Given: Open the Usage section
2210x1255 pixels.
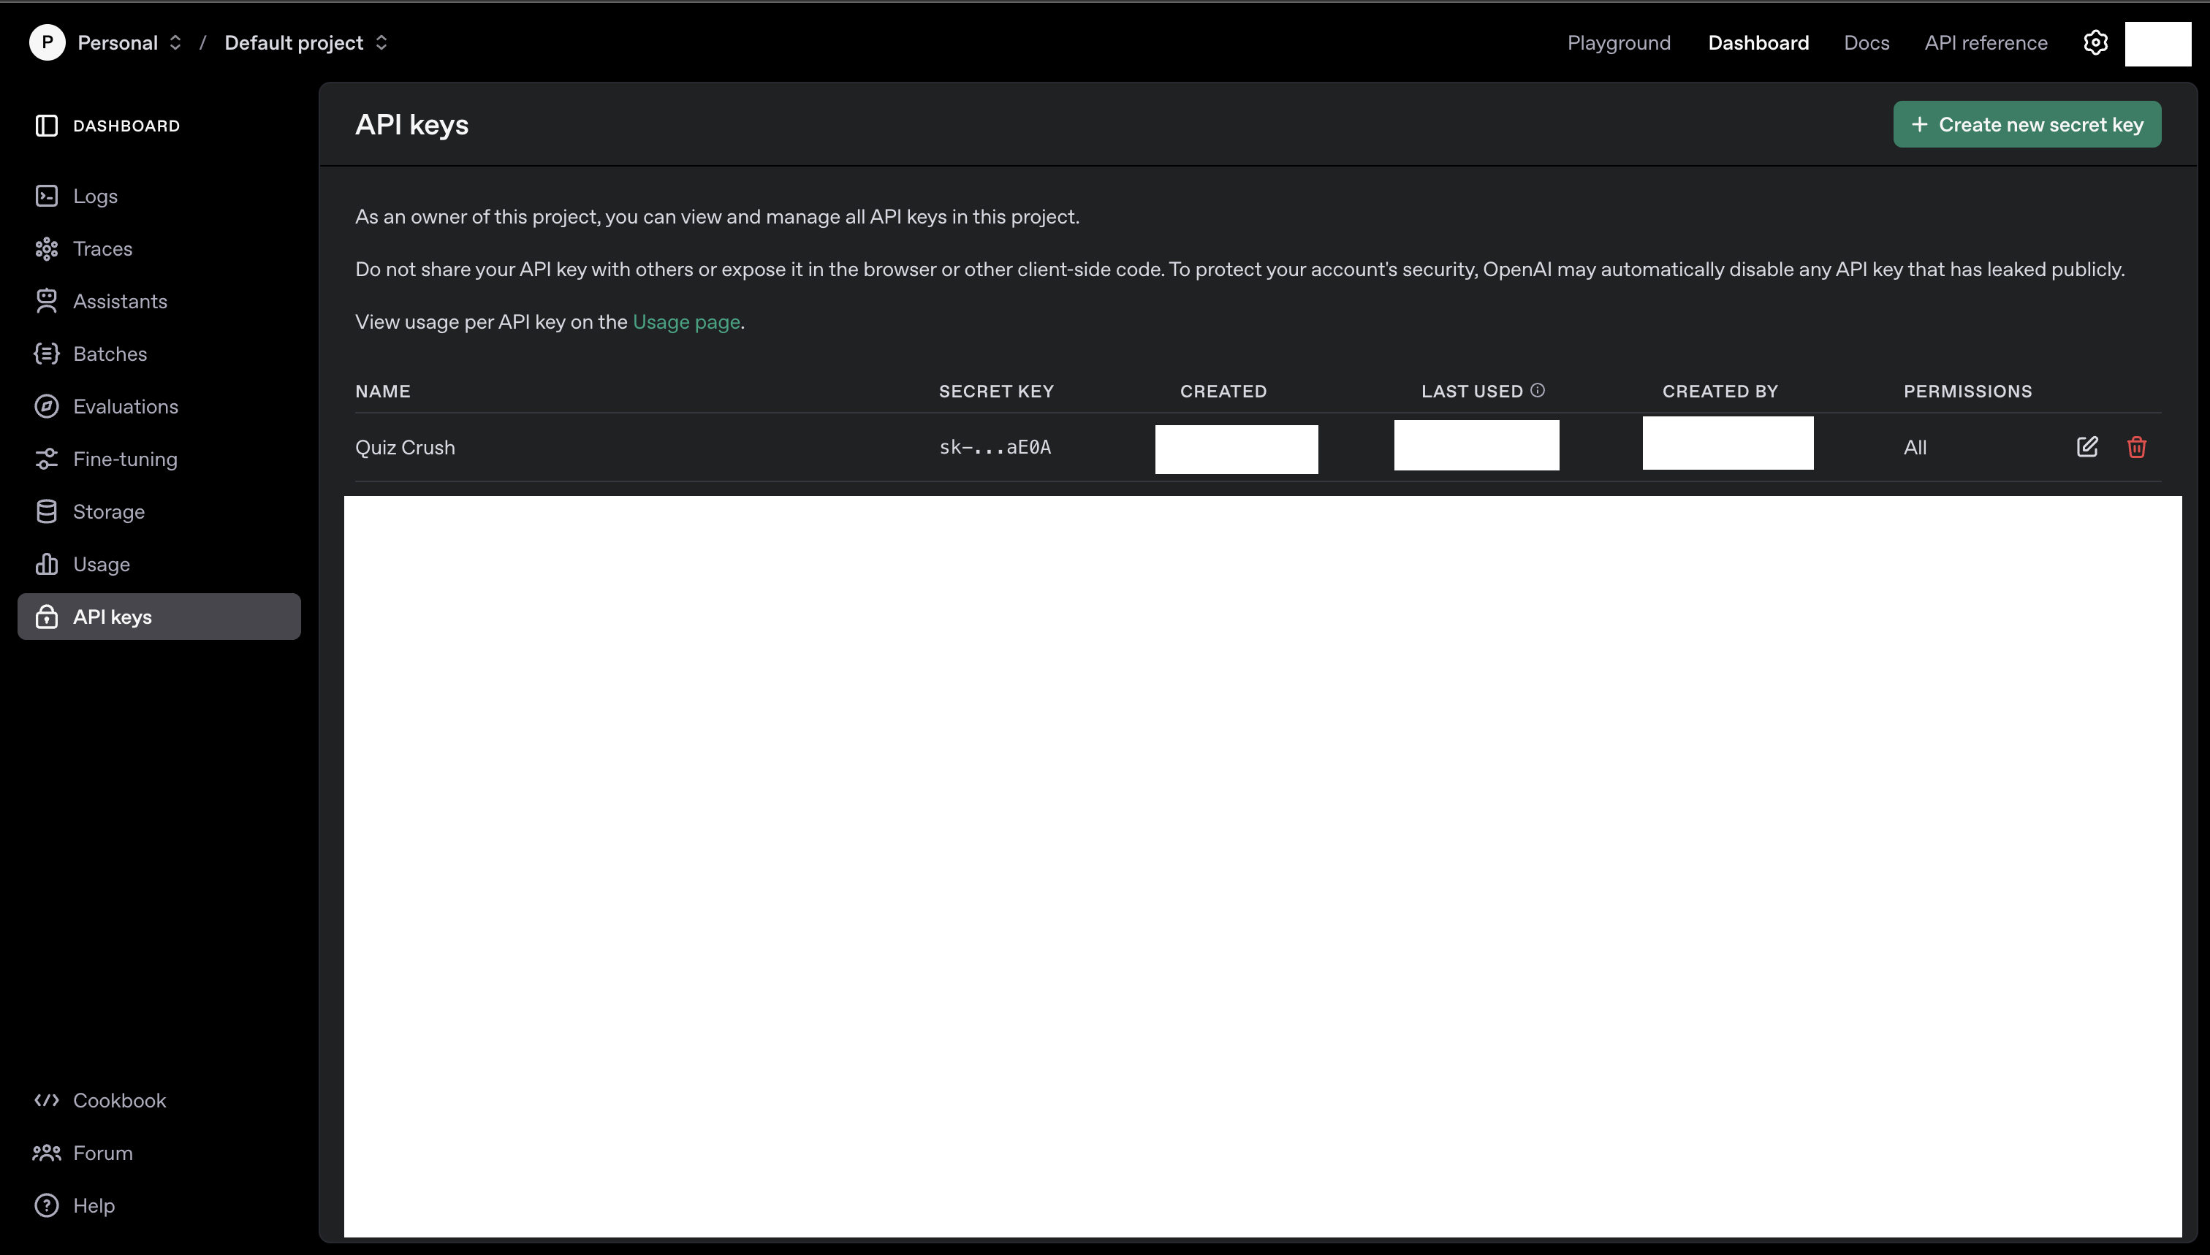Looking at the screenshot, I should 102,564.
